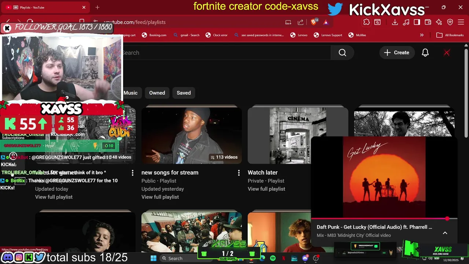469x264 pixels.
Task: Click the browser address bar URL
Action: (134, 22)
